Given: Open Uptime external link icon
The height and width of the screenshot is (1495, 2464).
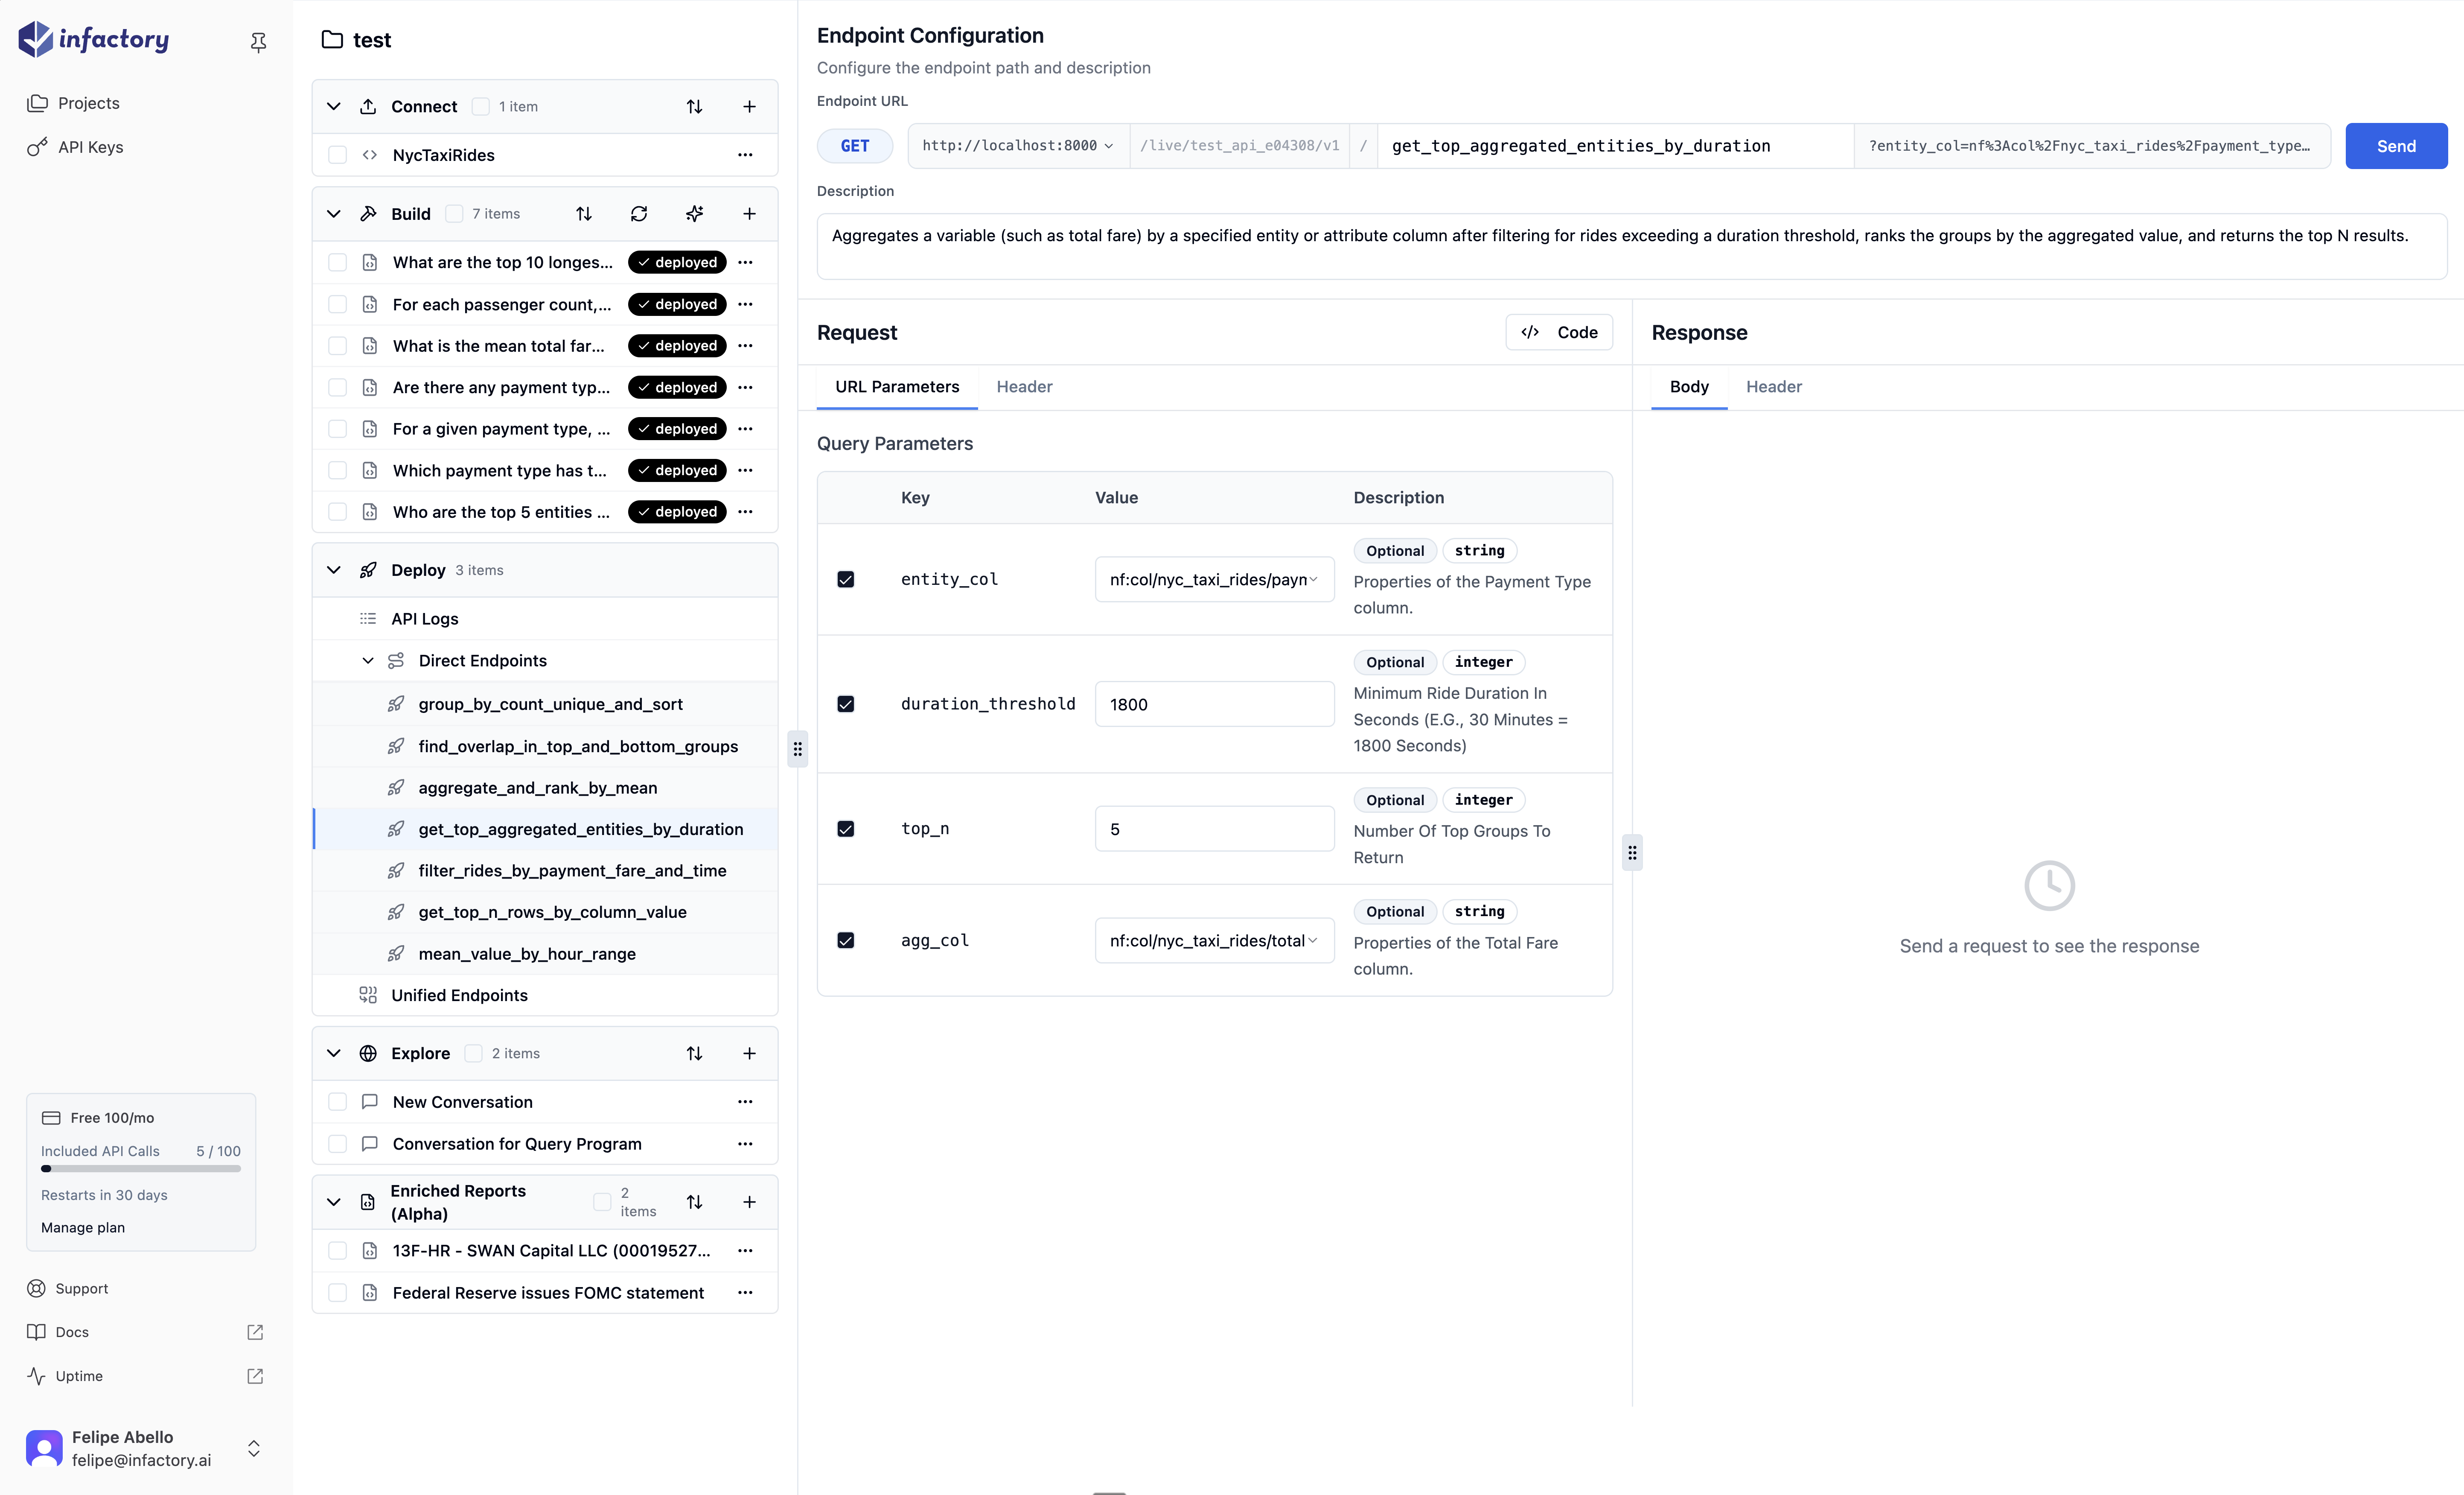Looking at the screenshot, I should click(x=255, y=1376).
